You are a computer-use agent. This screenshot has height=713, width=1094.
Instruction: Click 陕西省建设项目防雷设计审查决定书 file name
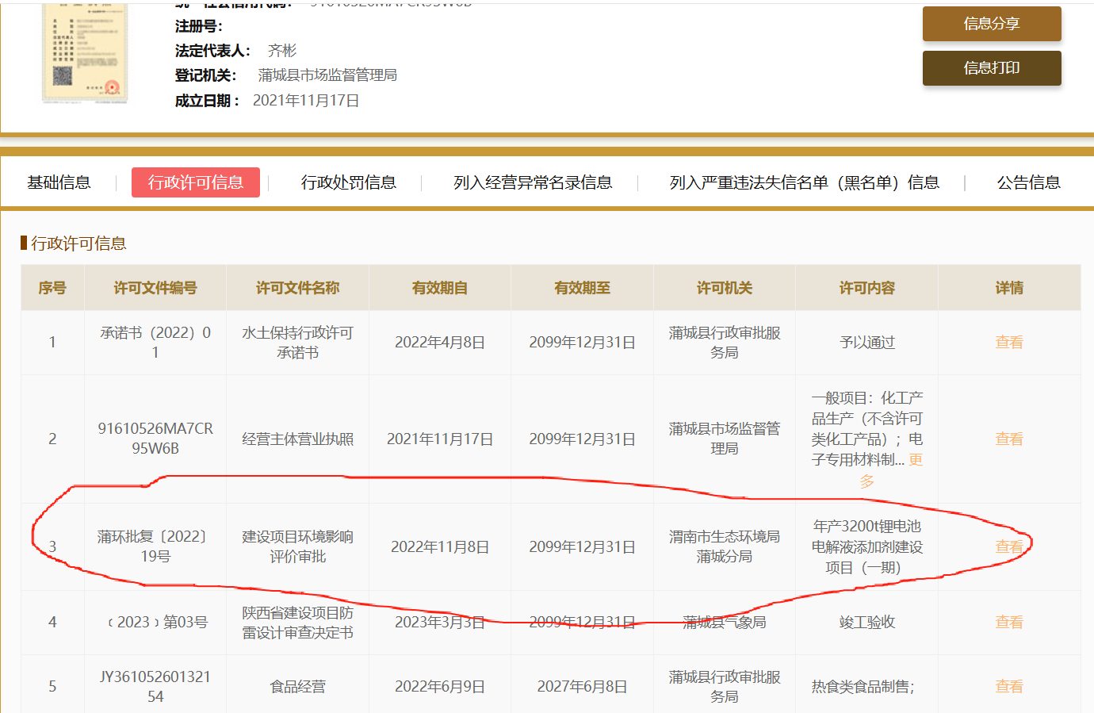point(297,623)
